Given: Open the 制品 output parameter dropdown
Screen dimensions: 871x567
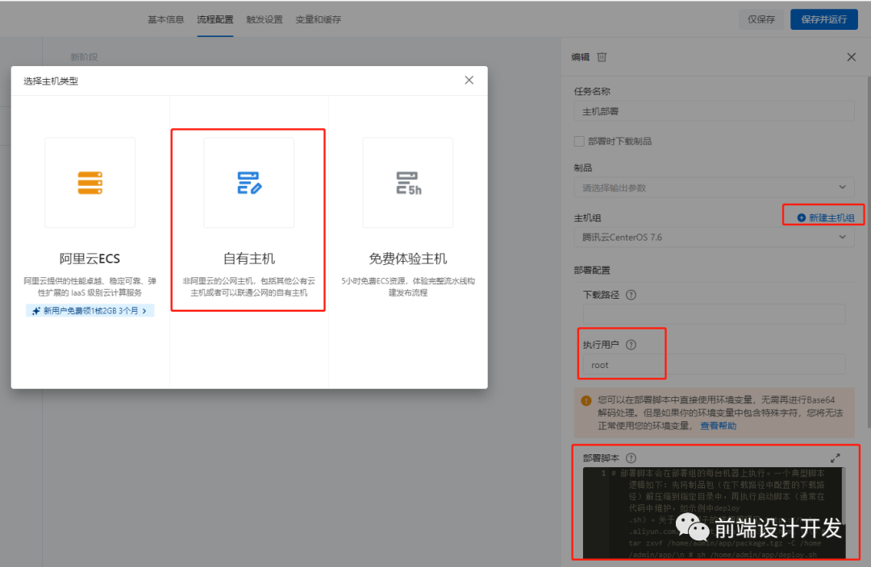Looking at the screenshot, I should tap(714, 188).
